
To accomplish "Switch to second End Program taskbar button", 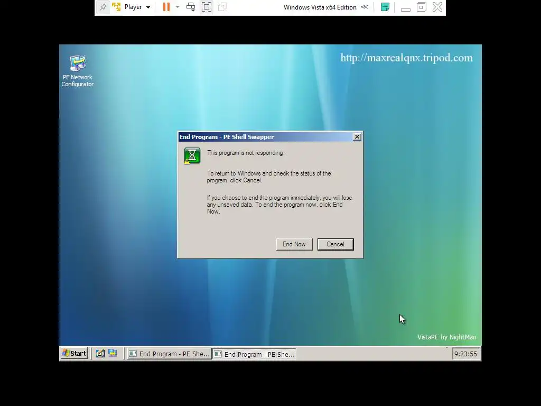I will (254, 354).
